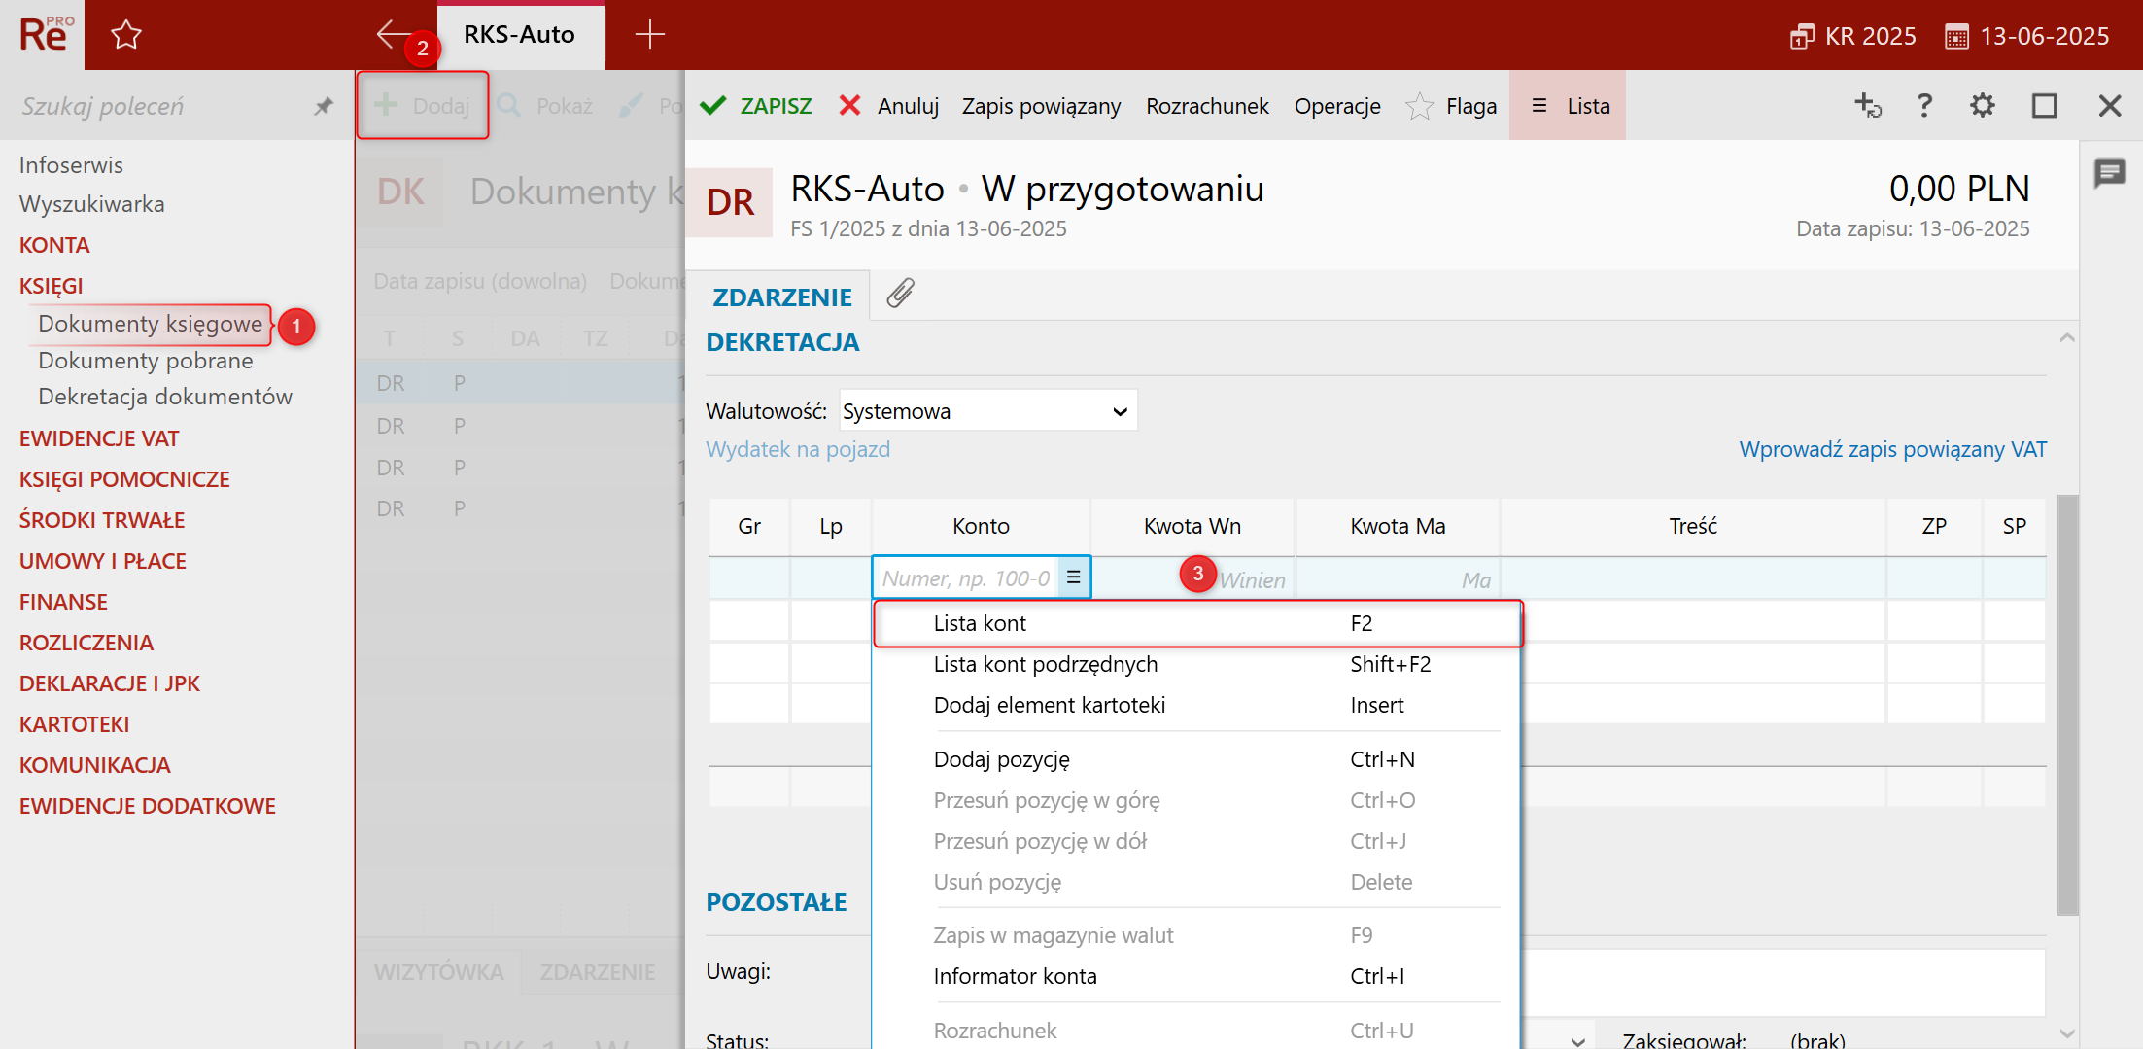
Task: Click the Konto number input field
Action: [966, 578]
